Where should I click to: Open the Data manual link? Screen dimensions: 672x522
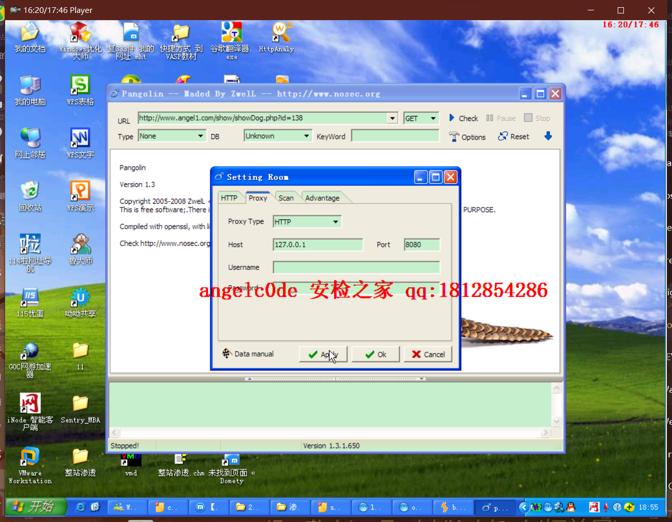(248, 354)
